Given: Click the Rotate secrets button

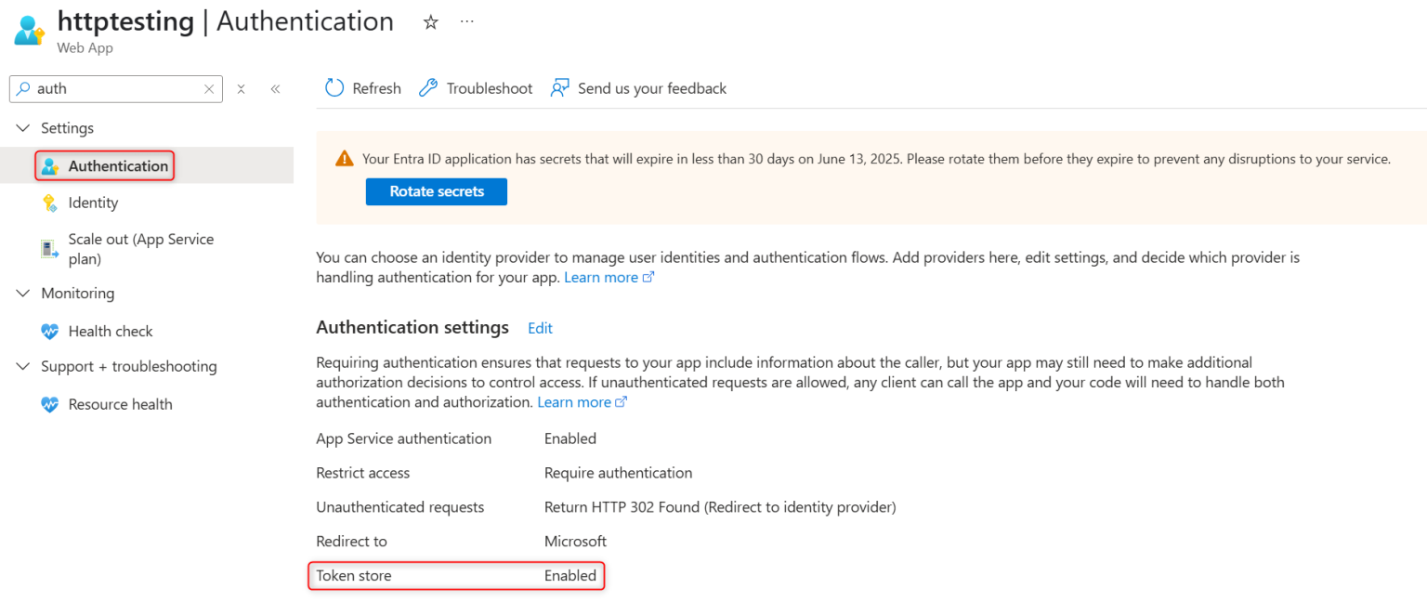Looking at the screenshot, I should 437,191.
